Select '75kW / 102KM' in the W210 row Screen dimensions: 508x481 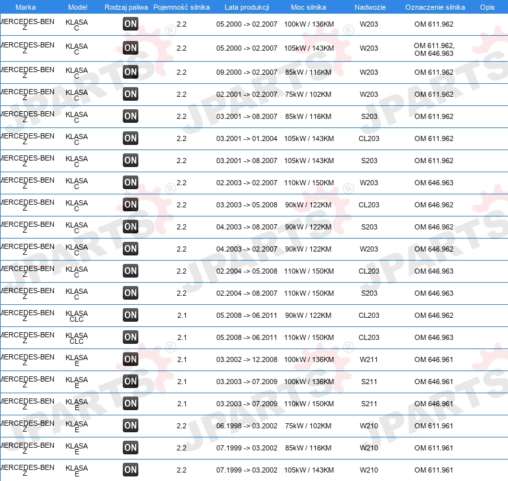coord(309,426)
